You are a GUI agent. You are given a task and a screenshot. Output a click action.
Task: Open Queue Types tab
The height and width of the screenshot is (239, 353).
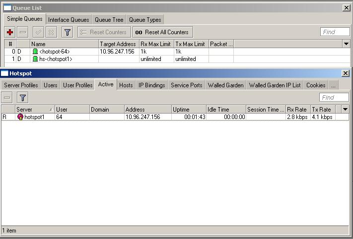(x=145, y=20)
